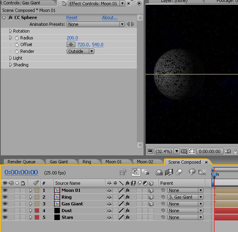Open the grid and guide options icon

184,151
